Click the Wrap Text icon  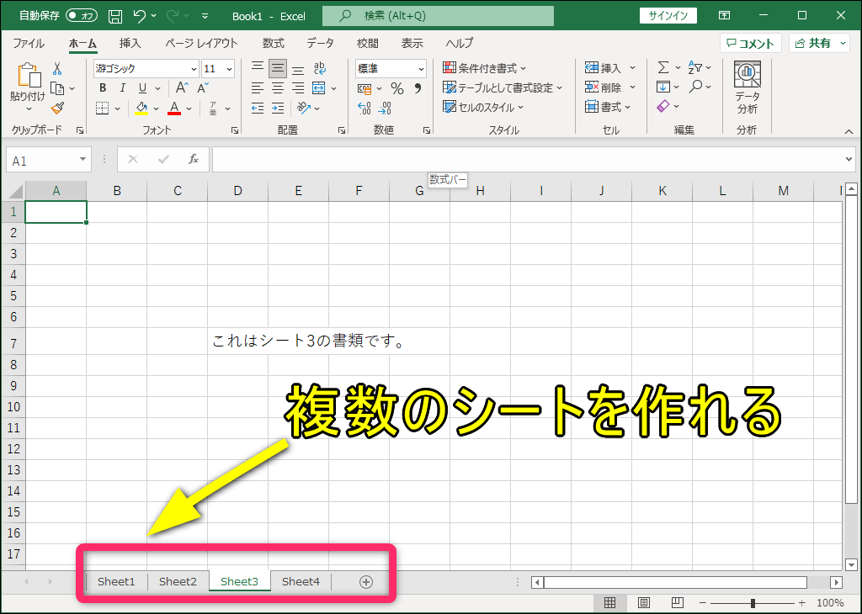click(x=319, y=68)
